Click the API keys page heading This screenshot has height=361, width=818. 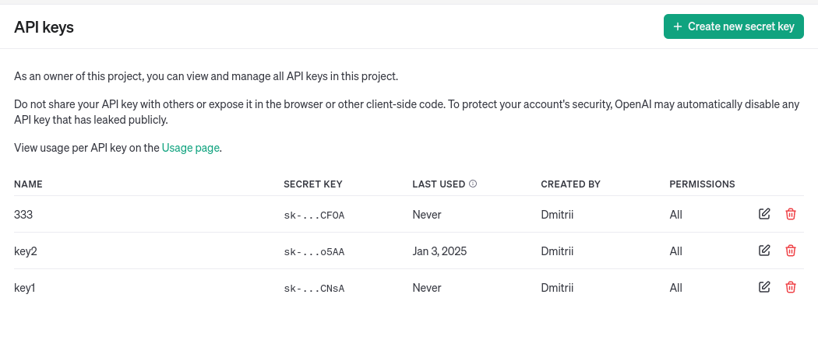tap(44, 27)
